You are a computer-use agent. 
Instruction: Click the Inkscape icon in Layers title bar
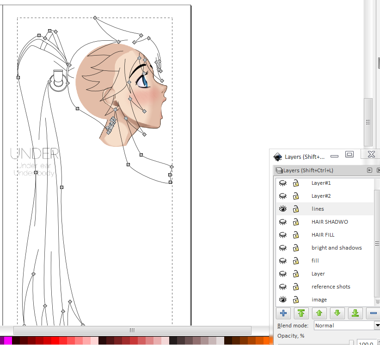coord(278,157)
